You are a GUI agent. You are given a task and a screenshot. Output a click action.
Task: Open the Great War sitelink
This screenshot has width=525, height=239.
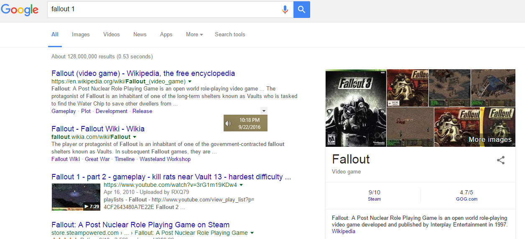click(97, 159)
